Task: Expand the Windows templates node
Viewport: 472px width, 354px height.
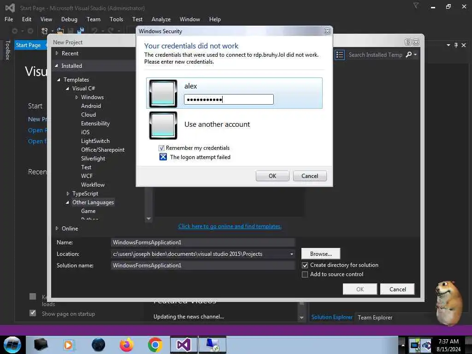Action: coord(77,97)
